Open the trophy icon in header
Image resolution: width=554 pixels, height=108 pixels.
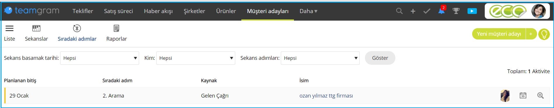(x=456, y=11)
